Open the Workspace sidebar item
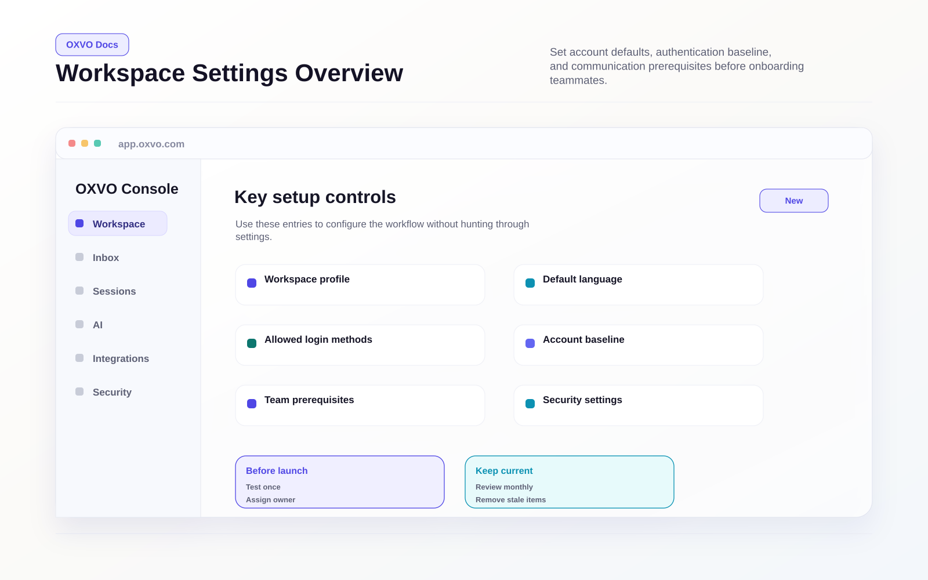928x580 pixels. click(118, 223)
